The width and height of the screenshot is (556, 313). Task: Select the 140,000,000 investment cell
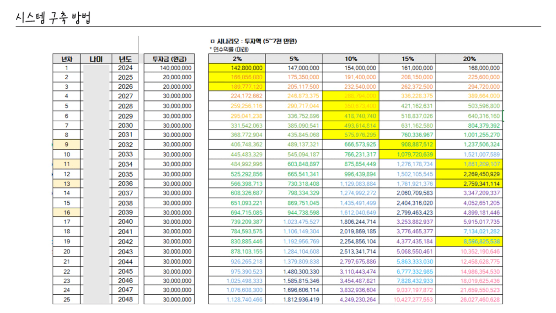(169, 68)
